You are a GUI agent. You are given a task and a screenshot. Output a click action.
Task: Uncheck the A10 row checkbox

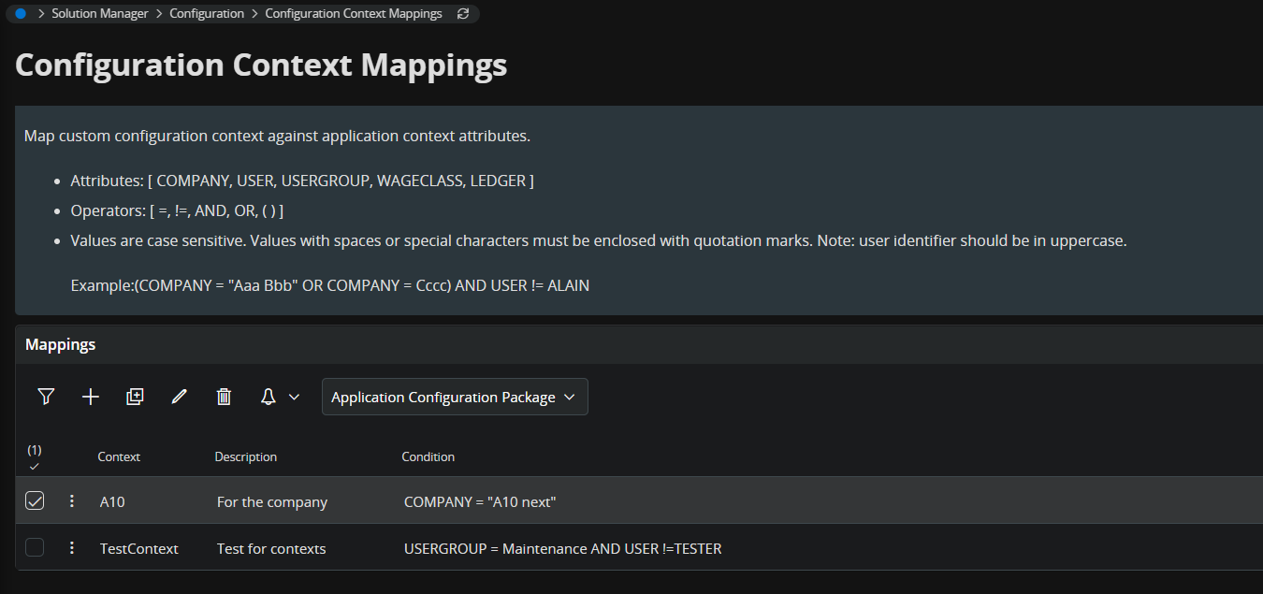coord(35,501)
